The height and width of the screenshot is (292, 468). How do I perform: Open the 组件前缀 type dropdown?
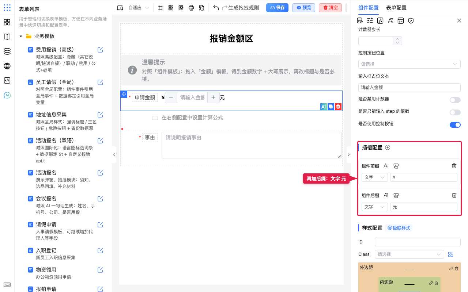tap(375, 177)
